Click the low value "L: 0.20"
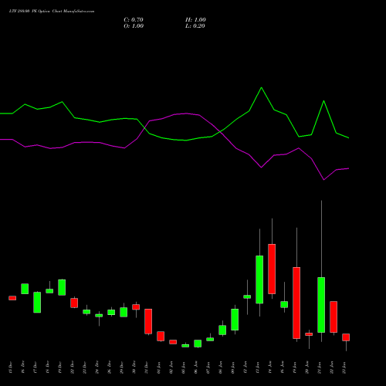Viewport: 386px width, 386px height. (195, 26)
